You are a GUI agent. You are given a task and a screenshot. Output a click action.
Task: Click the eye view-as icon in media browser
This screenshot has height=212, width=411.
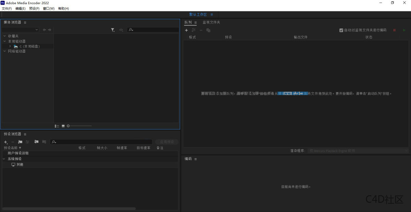(121, 30)
